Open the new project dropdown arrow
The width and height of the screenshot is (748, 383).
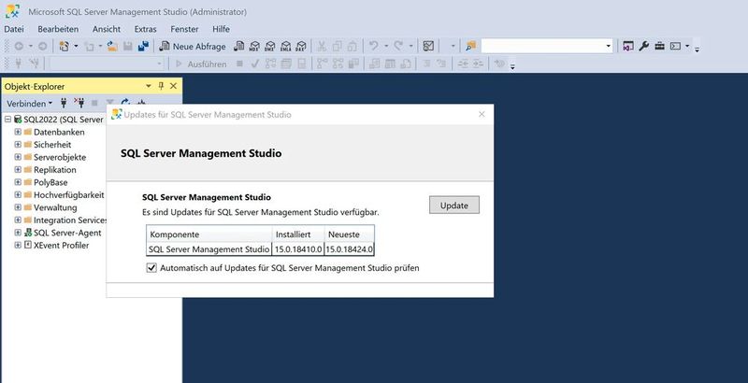click(x=76, y=46)
